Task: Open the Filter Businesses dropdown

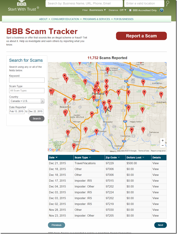Action: coord(98,10)
